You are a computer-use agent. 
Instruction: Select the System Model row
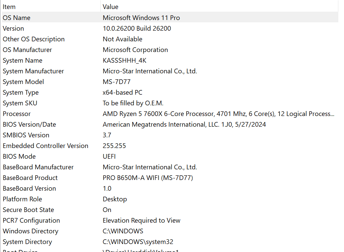(23, 82)
